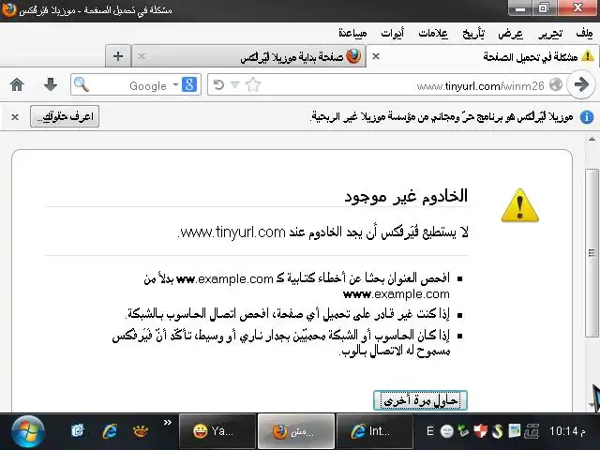Open search engine dropdown arrow

(175, 84)
